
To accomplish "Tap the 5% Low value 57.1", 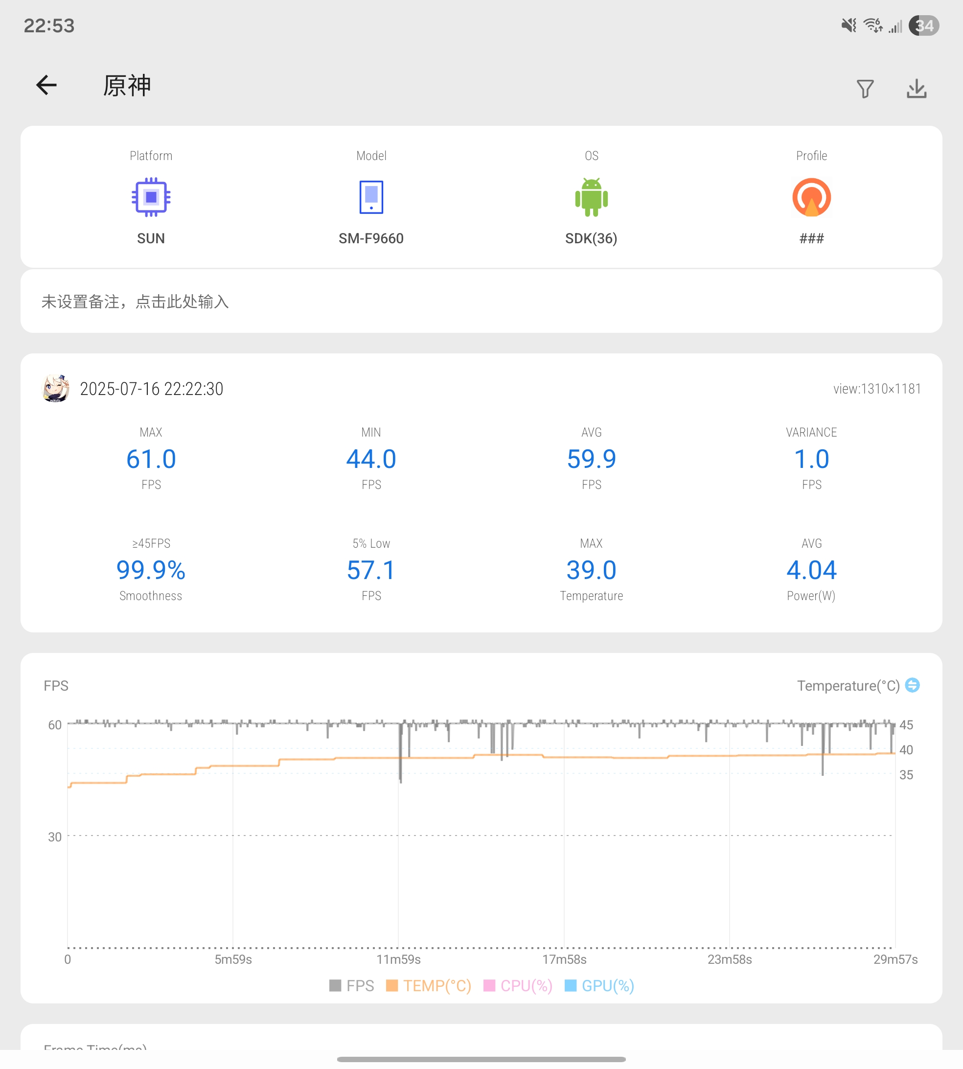I will pos(371,570).
